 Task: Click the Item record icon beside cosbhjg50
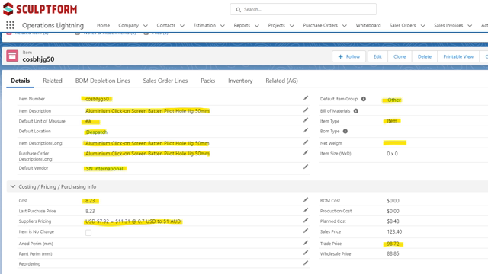click(12, 56)
